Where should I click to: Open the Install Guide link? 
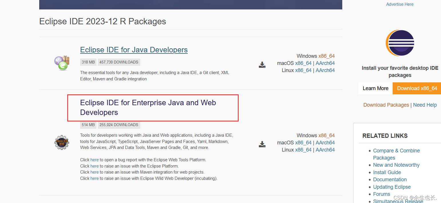click(387, 172)
